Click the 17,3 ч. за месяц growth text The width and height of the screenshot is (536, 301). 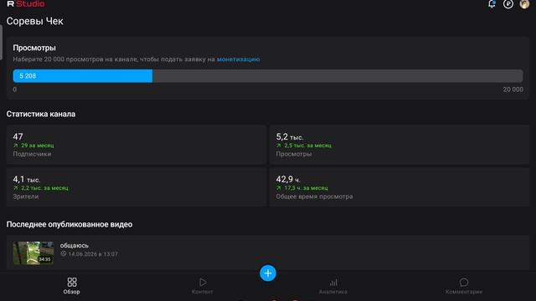(306, 188)
